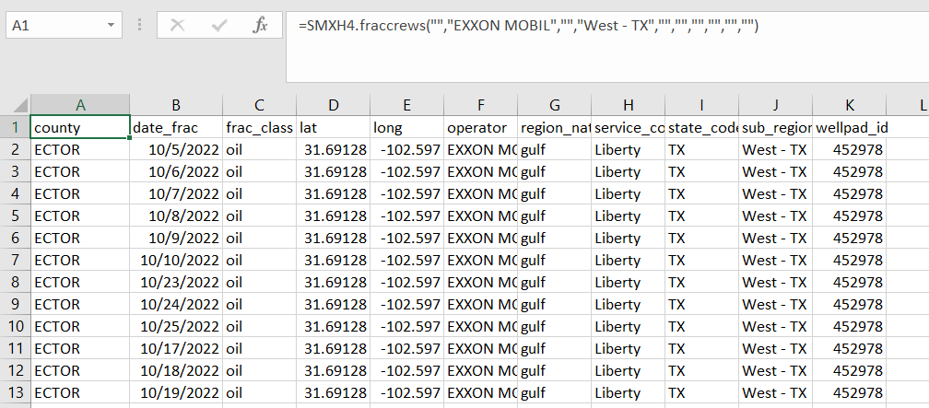Image resolution: width=929 pixels, height=408 pixels.
Task: Click the 'sub_regior' header cell
Action: coord(776,127)
